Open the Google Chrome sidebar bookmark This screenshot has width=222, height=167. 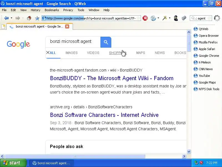click(206, 56)
